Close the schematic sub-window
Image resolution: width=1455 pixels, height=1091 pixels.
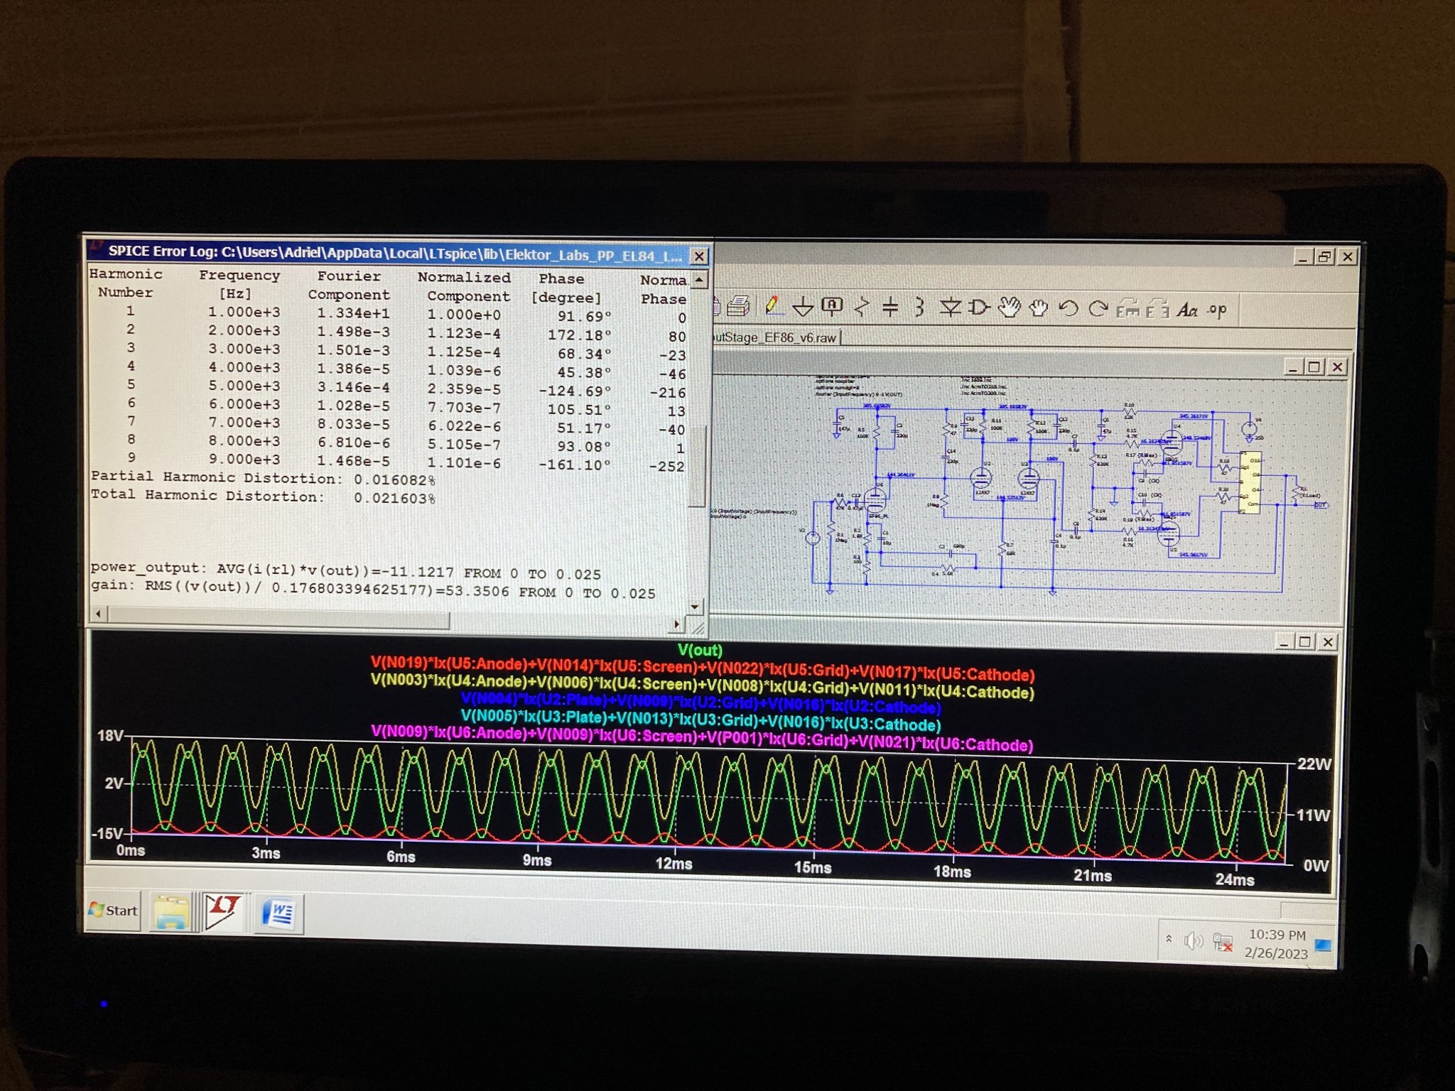point(1337,367)
